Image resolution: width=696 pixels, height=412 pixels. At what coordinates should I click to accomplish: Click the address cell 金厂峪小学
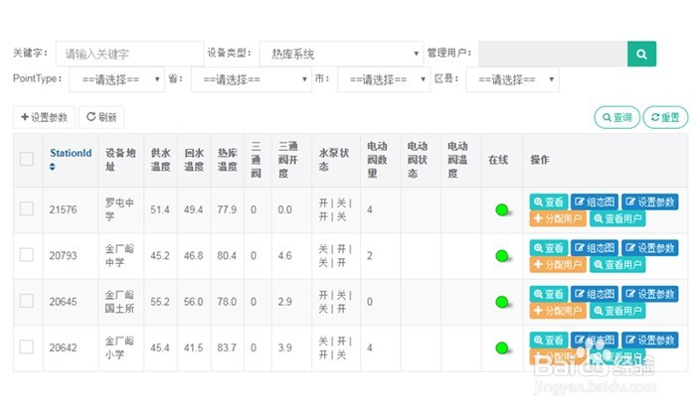(119, 347)
